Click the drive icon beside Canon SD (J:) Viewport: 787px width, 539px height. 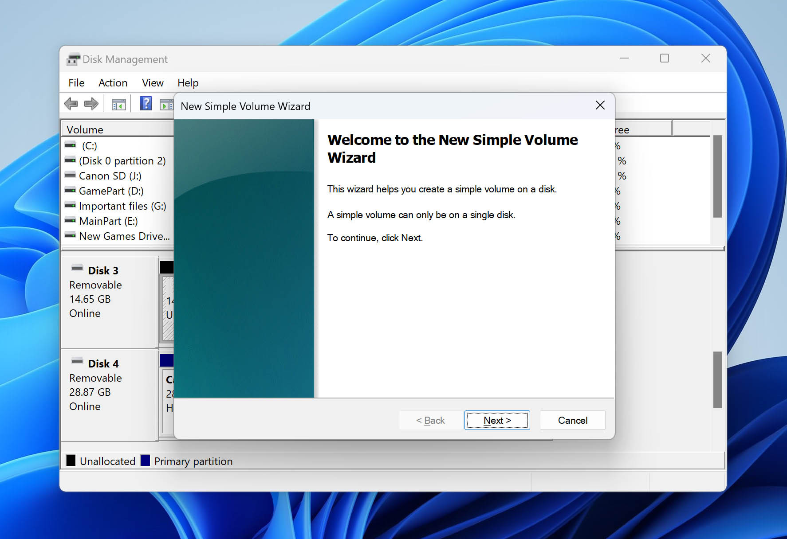70,175
